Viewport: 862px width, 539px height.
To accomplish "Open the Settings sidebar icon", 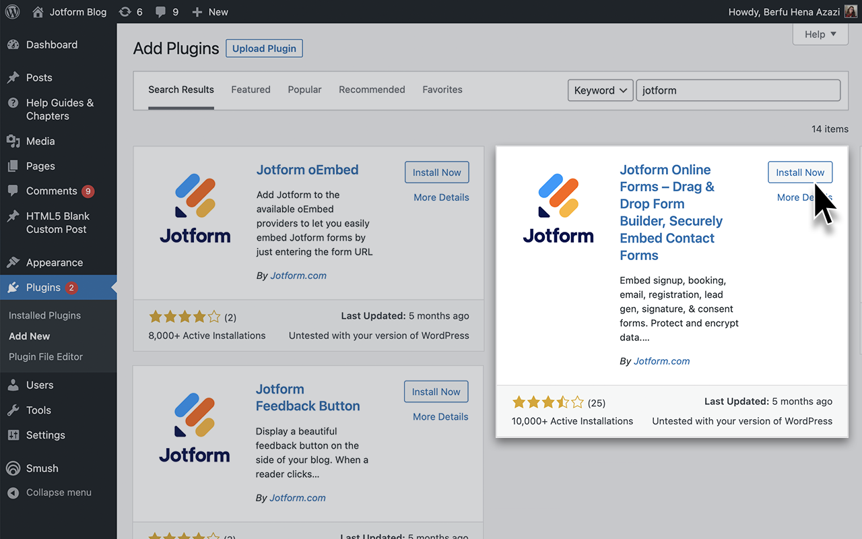I will (15, 435).
